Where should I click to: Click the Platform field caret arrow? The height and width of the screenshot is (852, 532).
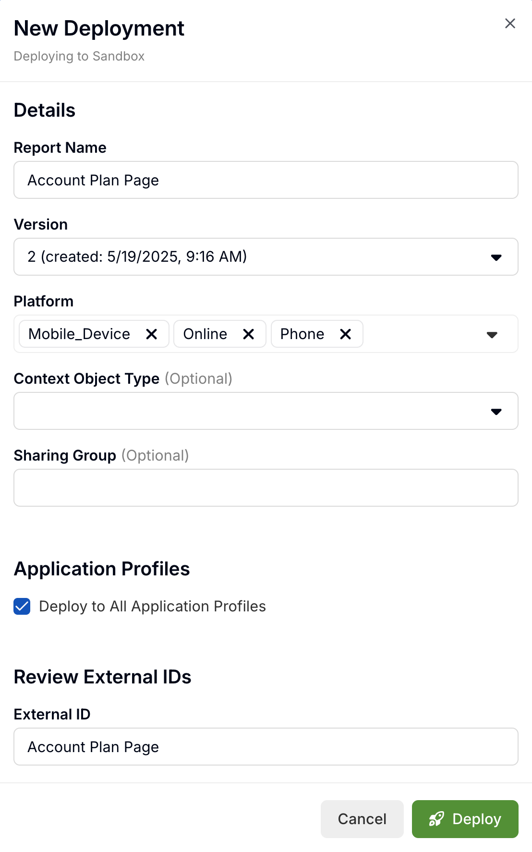(492, 335)
